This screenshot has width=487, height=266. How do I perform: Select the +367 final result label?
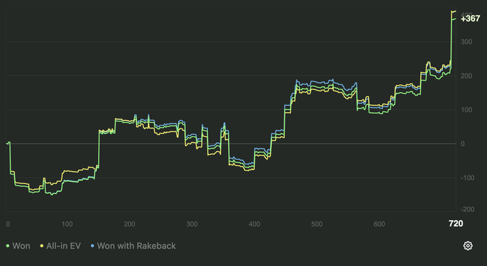(470, 19)
